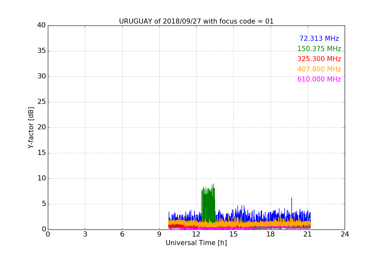Select the 150.375 MHz legend label
The image size is (383, 255).
coord(319,49)
